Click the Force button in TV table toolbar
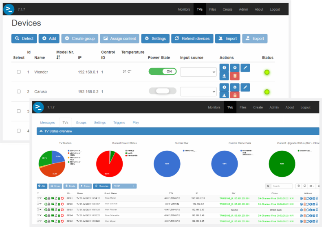The image size is (326, 232). (85, 186)
